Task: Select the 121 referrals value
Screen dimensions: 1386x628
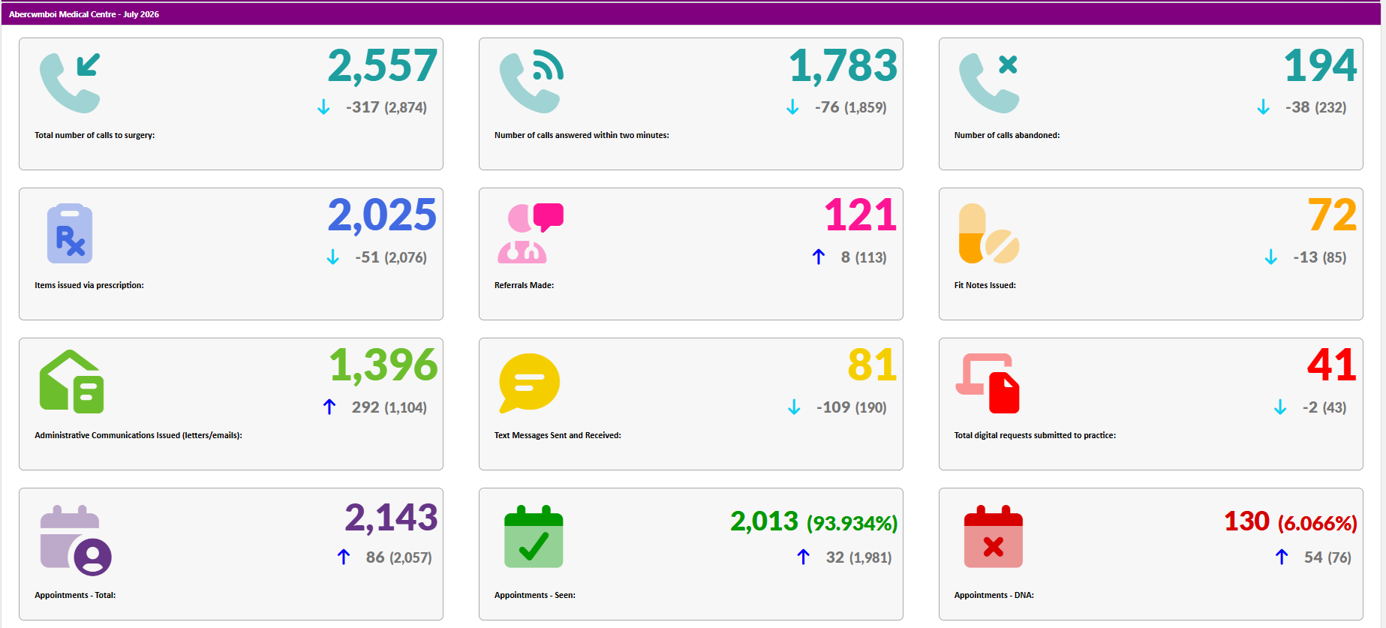Action: click(861, 215)
